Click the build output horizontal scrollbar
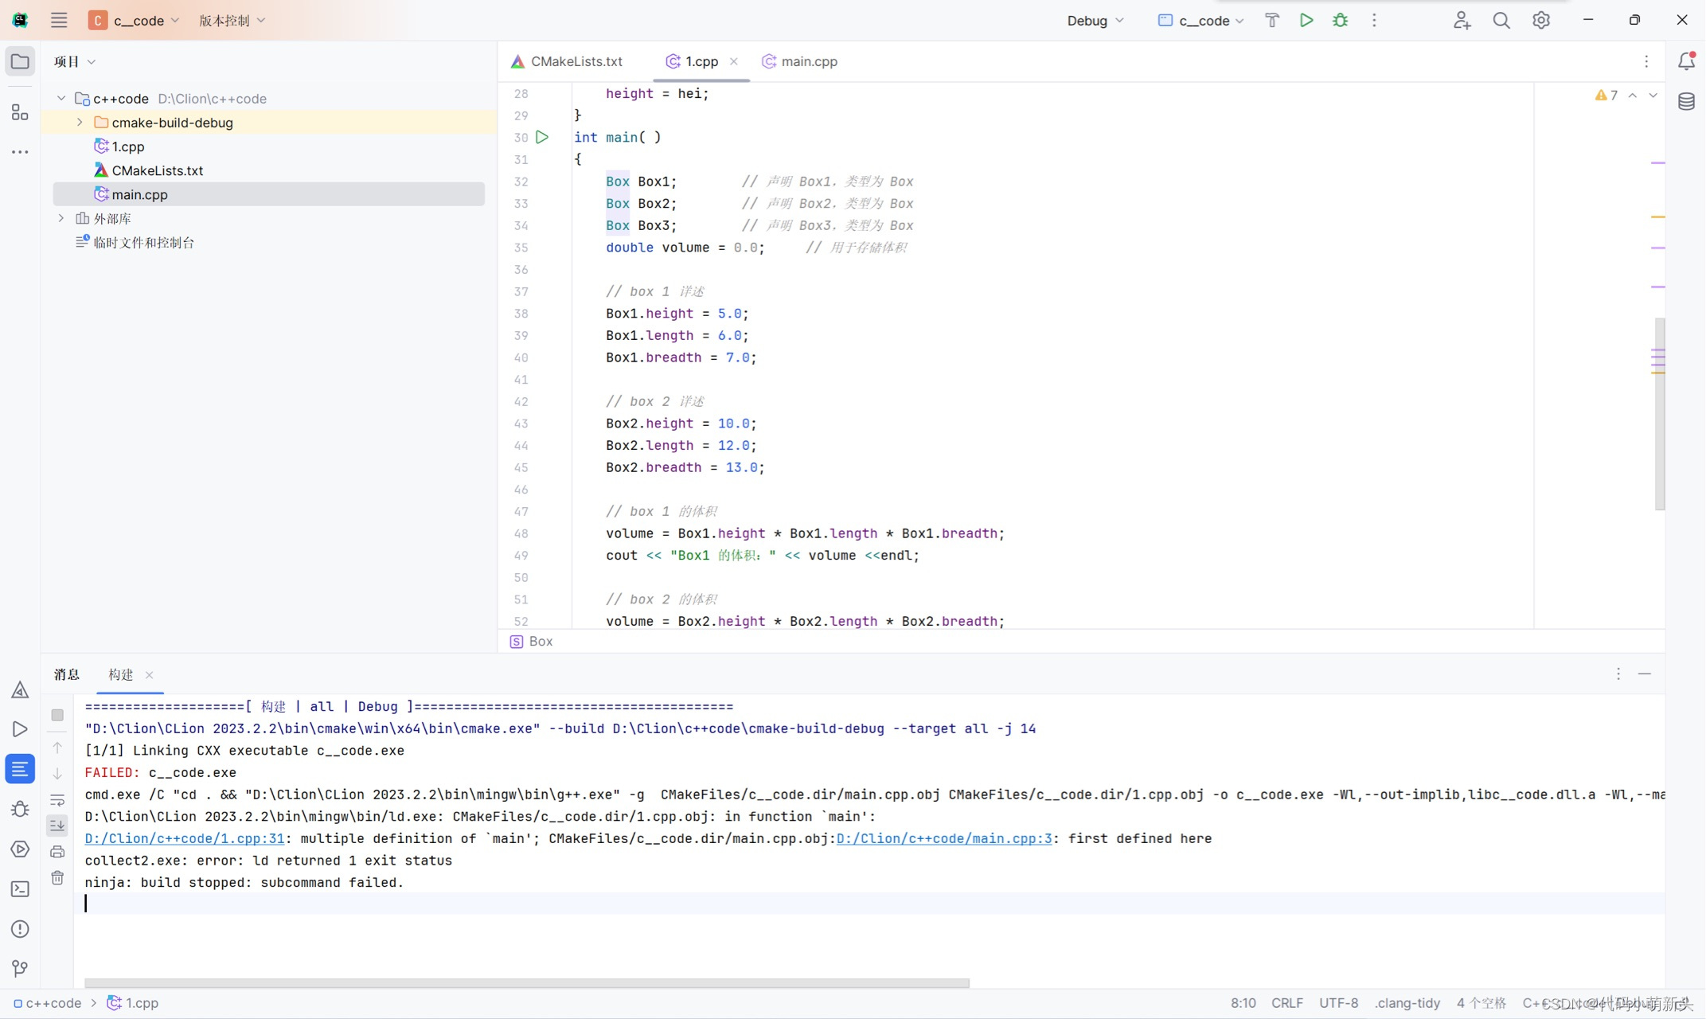 click(x=527, y=983)
